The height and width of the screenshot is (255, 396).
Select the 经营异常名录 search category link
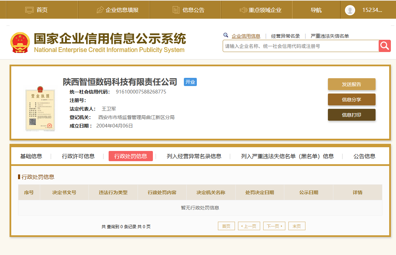coord(285,36)
